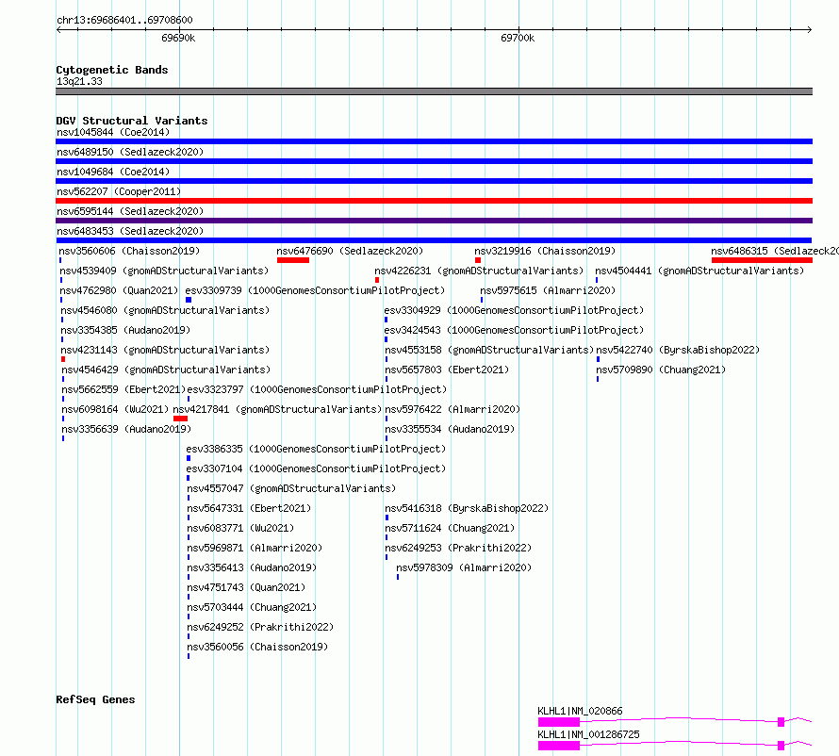This screenshot has height=756, width=839.
Task: Click nsv5978309 (Almarri2020) label
Action: pos(464,567)
